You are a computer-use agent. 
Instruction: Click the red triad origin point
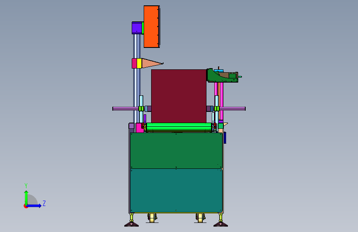(x=26, y=206)
